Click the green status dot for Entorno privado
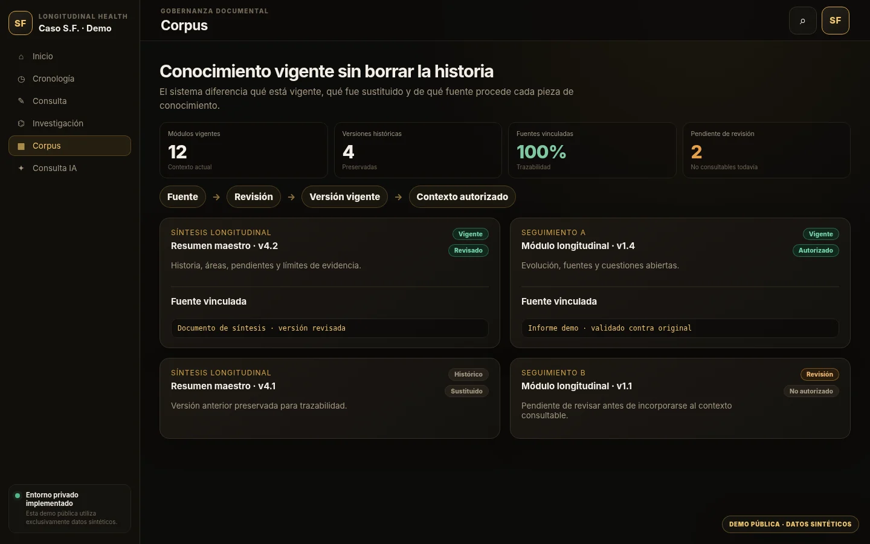 [18, 496]
